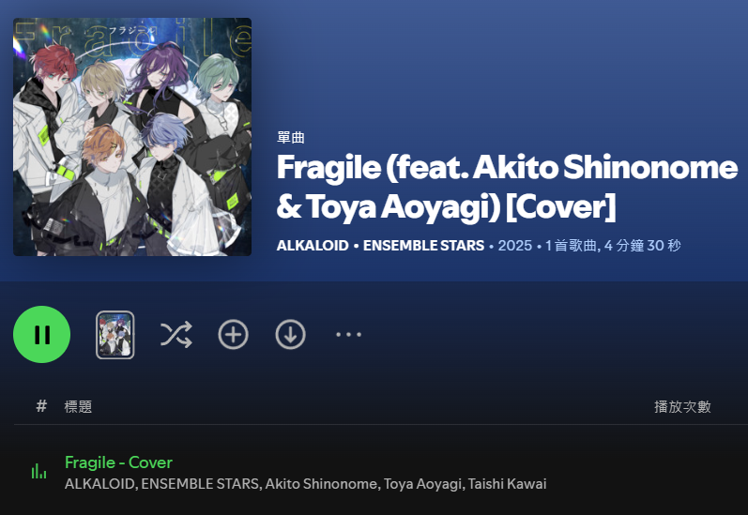Open ALKALOID artist link in header
Image resolution: width=748 pixels, height=515 pixels.
tap(313, 246)
